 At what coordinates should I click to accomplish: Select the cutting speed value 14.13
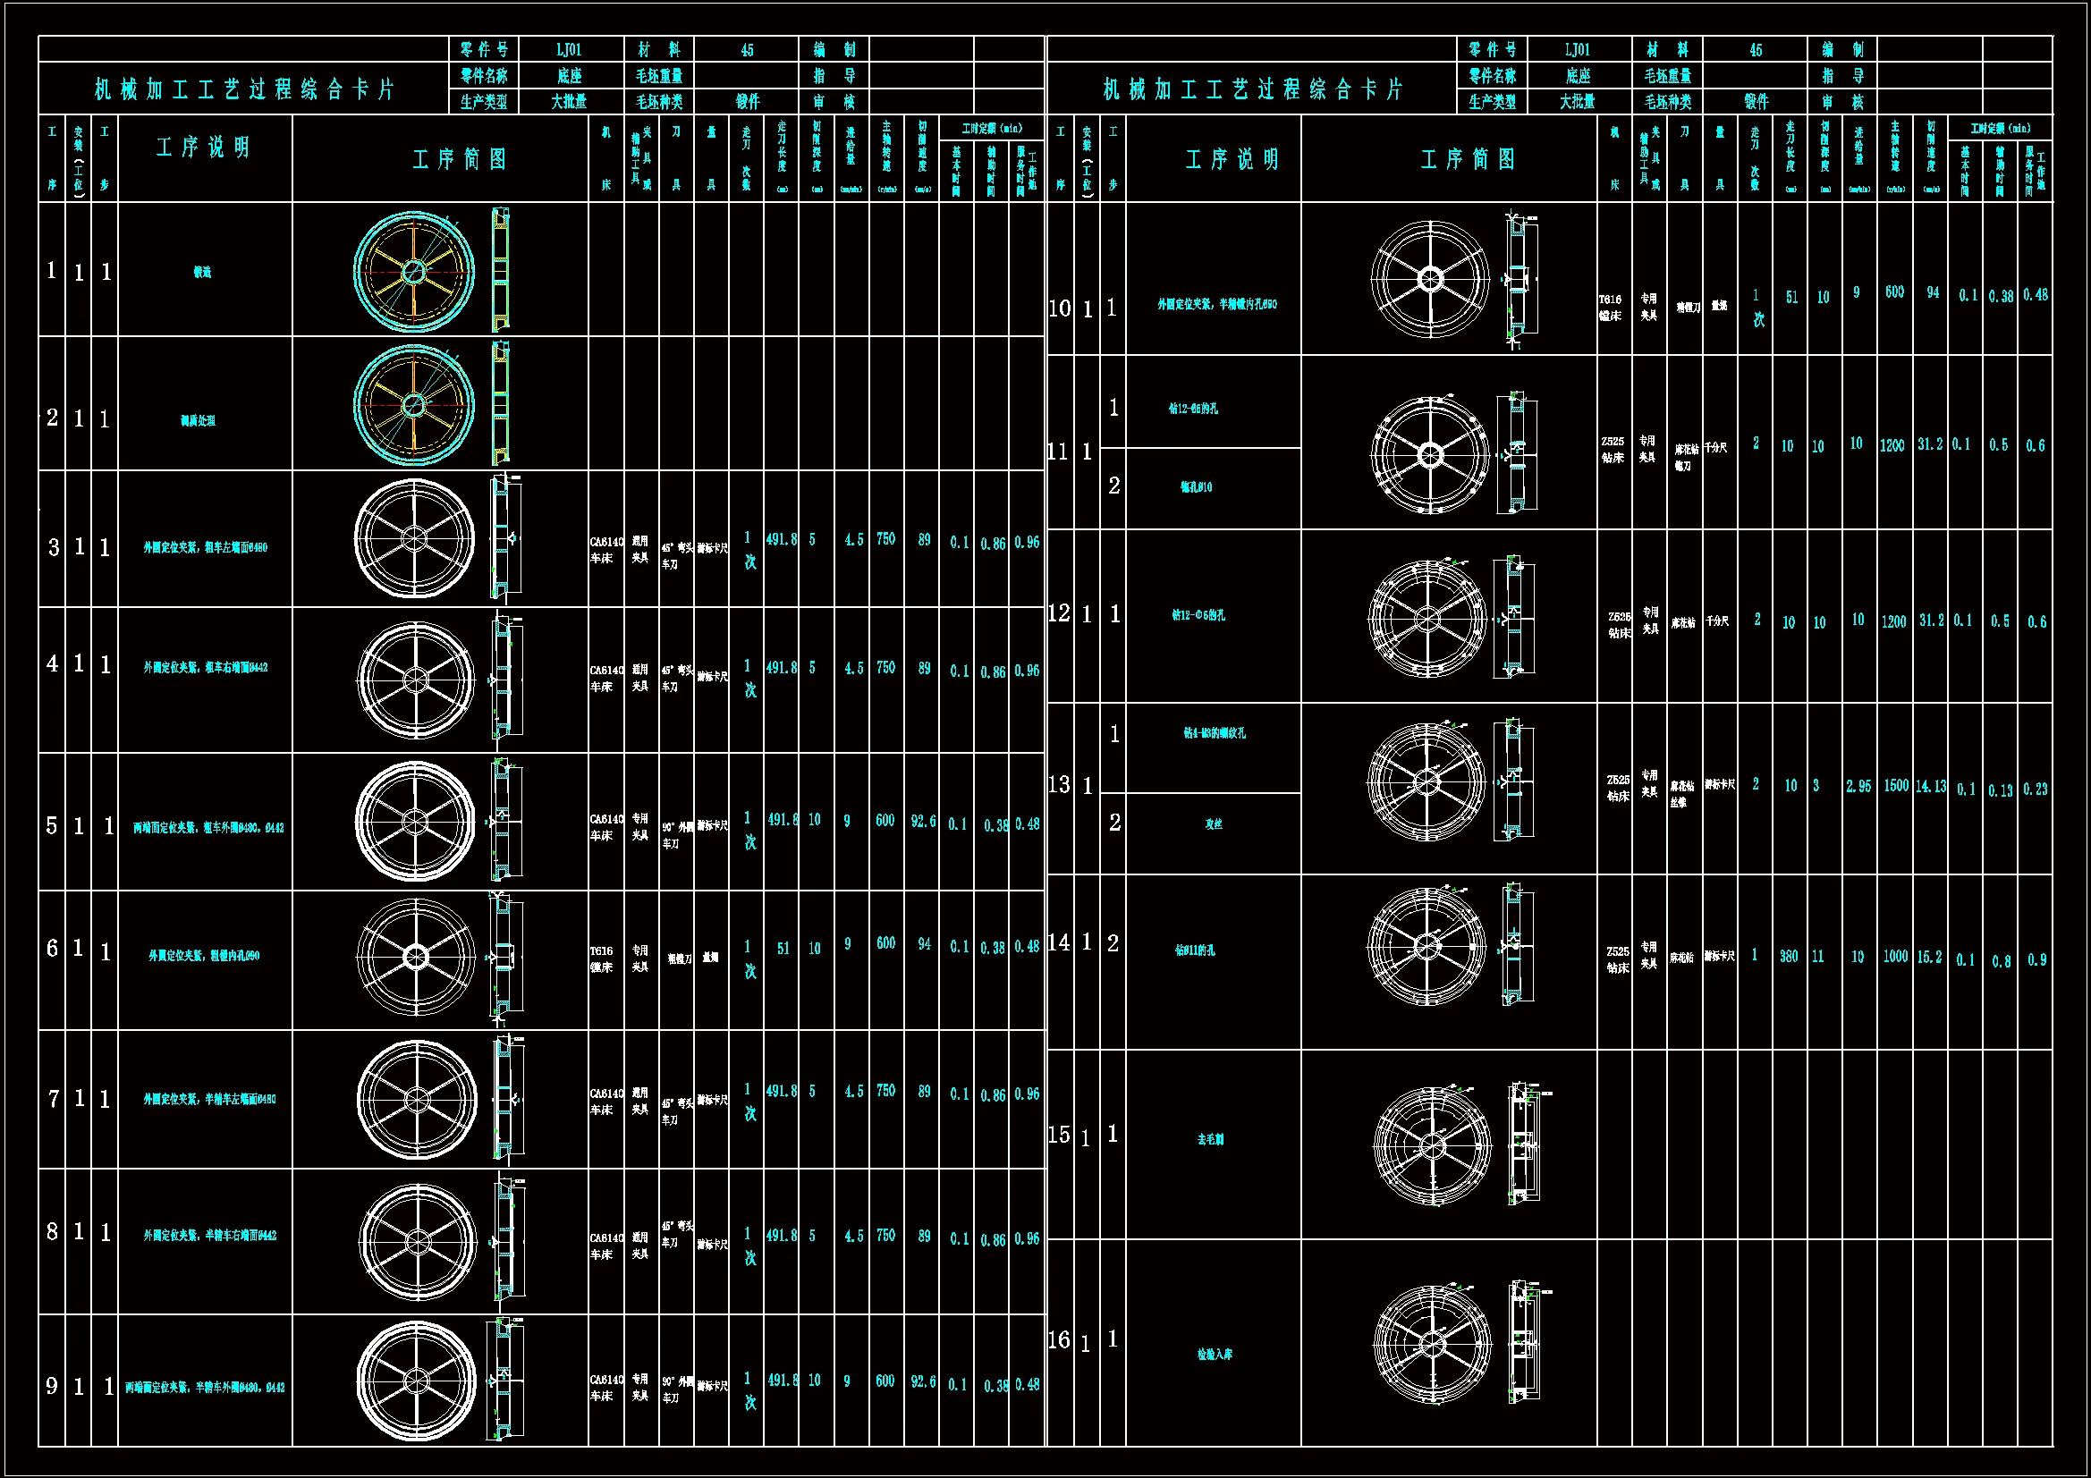pyautogui.click(x=1930, y=786)
